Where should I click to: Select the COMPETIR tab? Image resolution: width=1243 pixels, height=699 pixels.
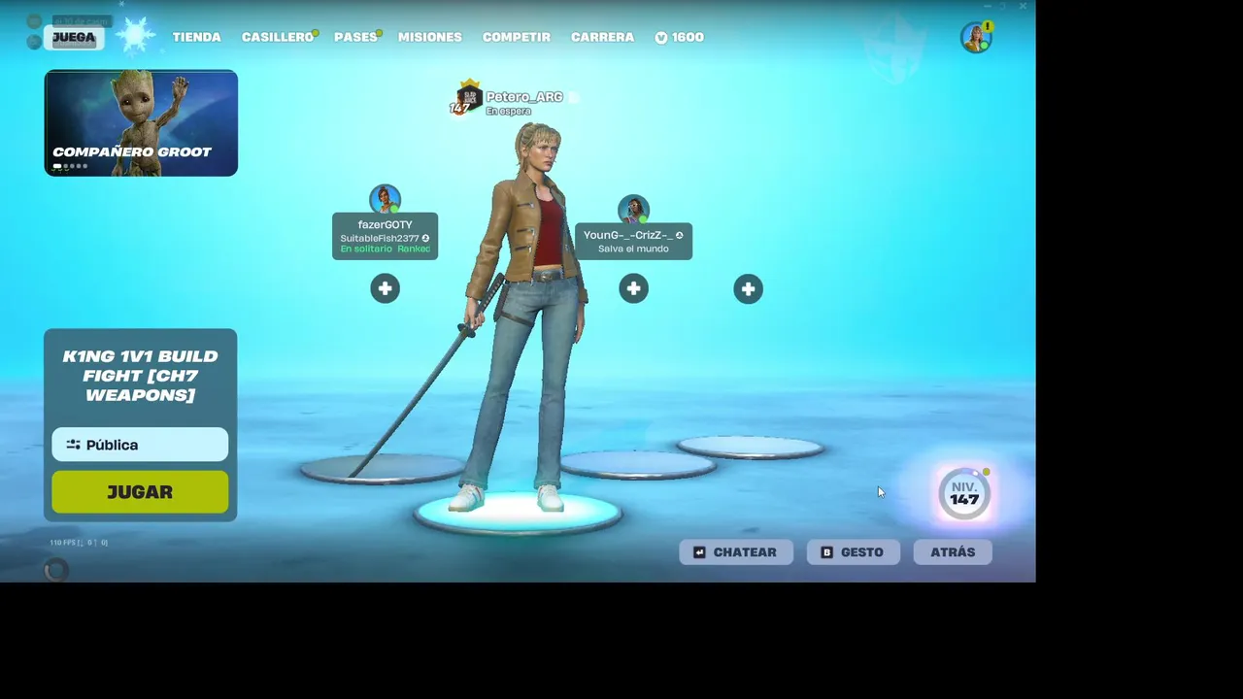pos(517,37)
